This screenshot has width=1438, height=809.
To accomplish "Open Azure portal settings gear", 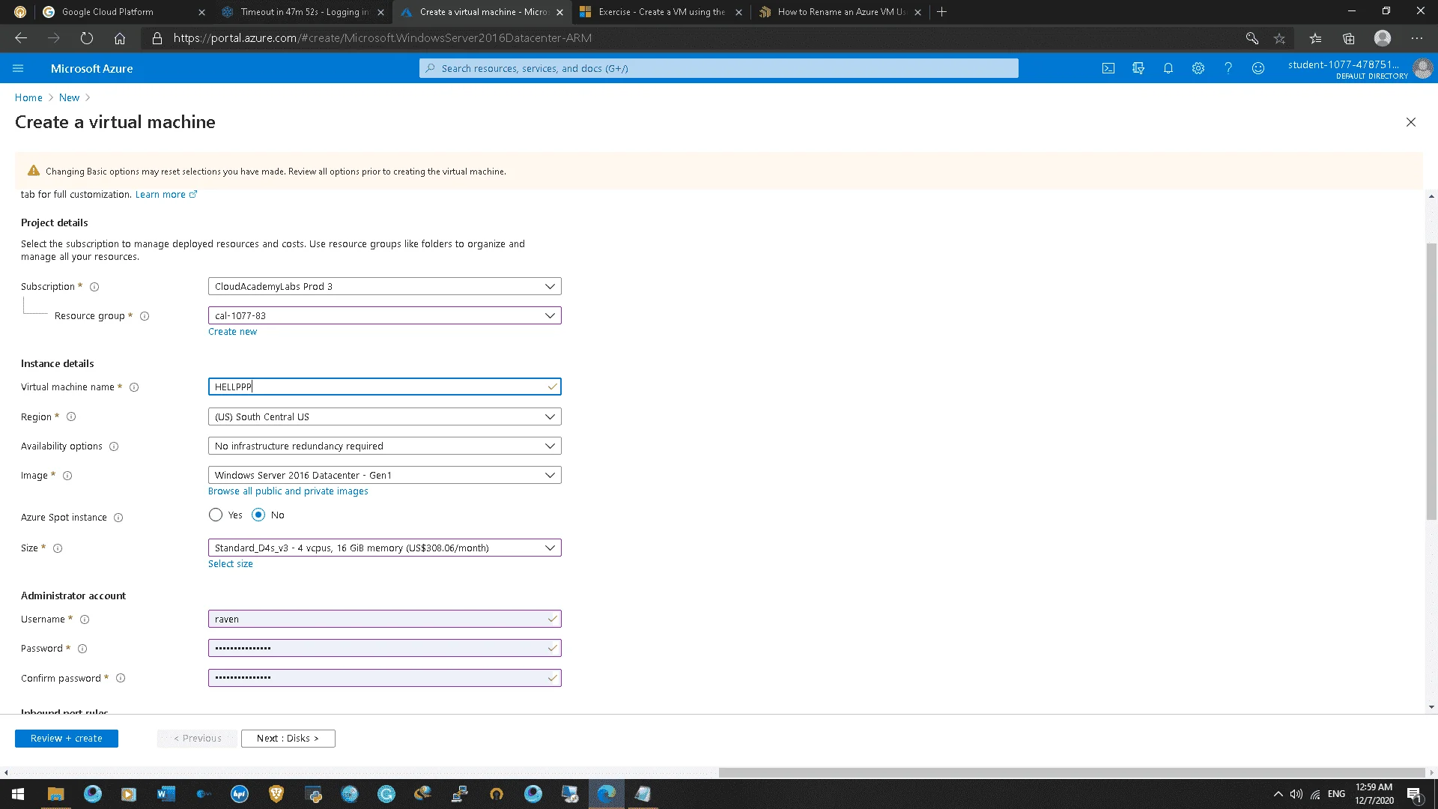I will pyautogui.click(x=1198, y=68).
